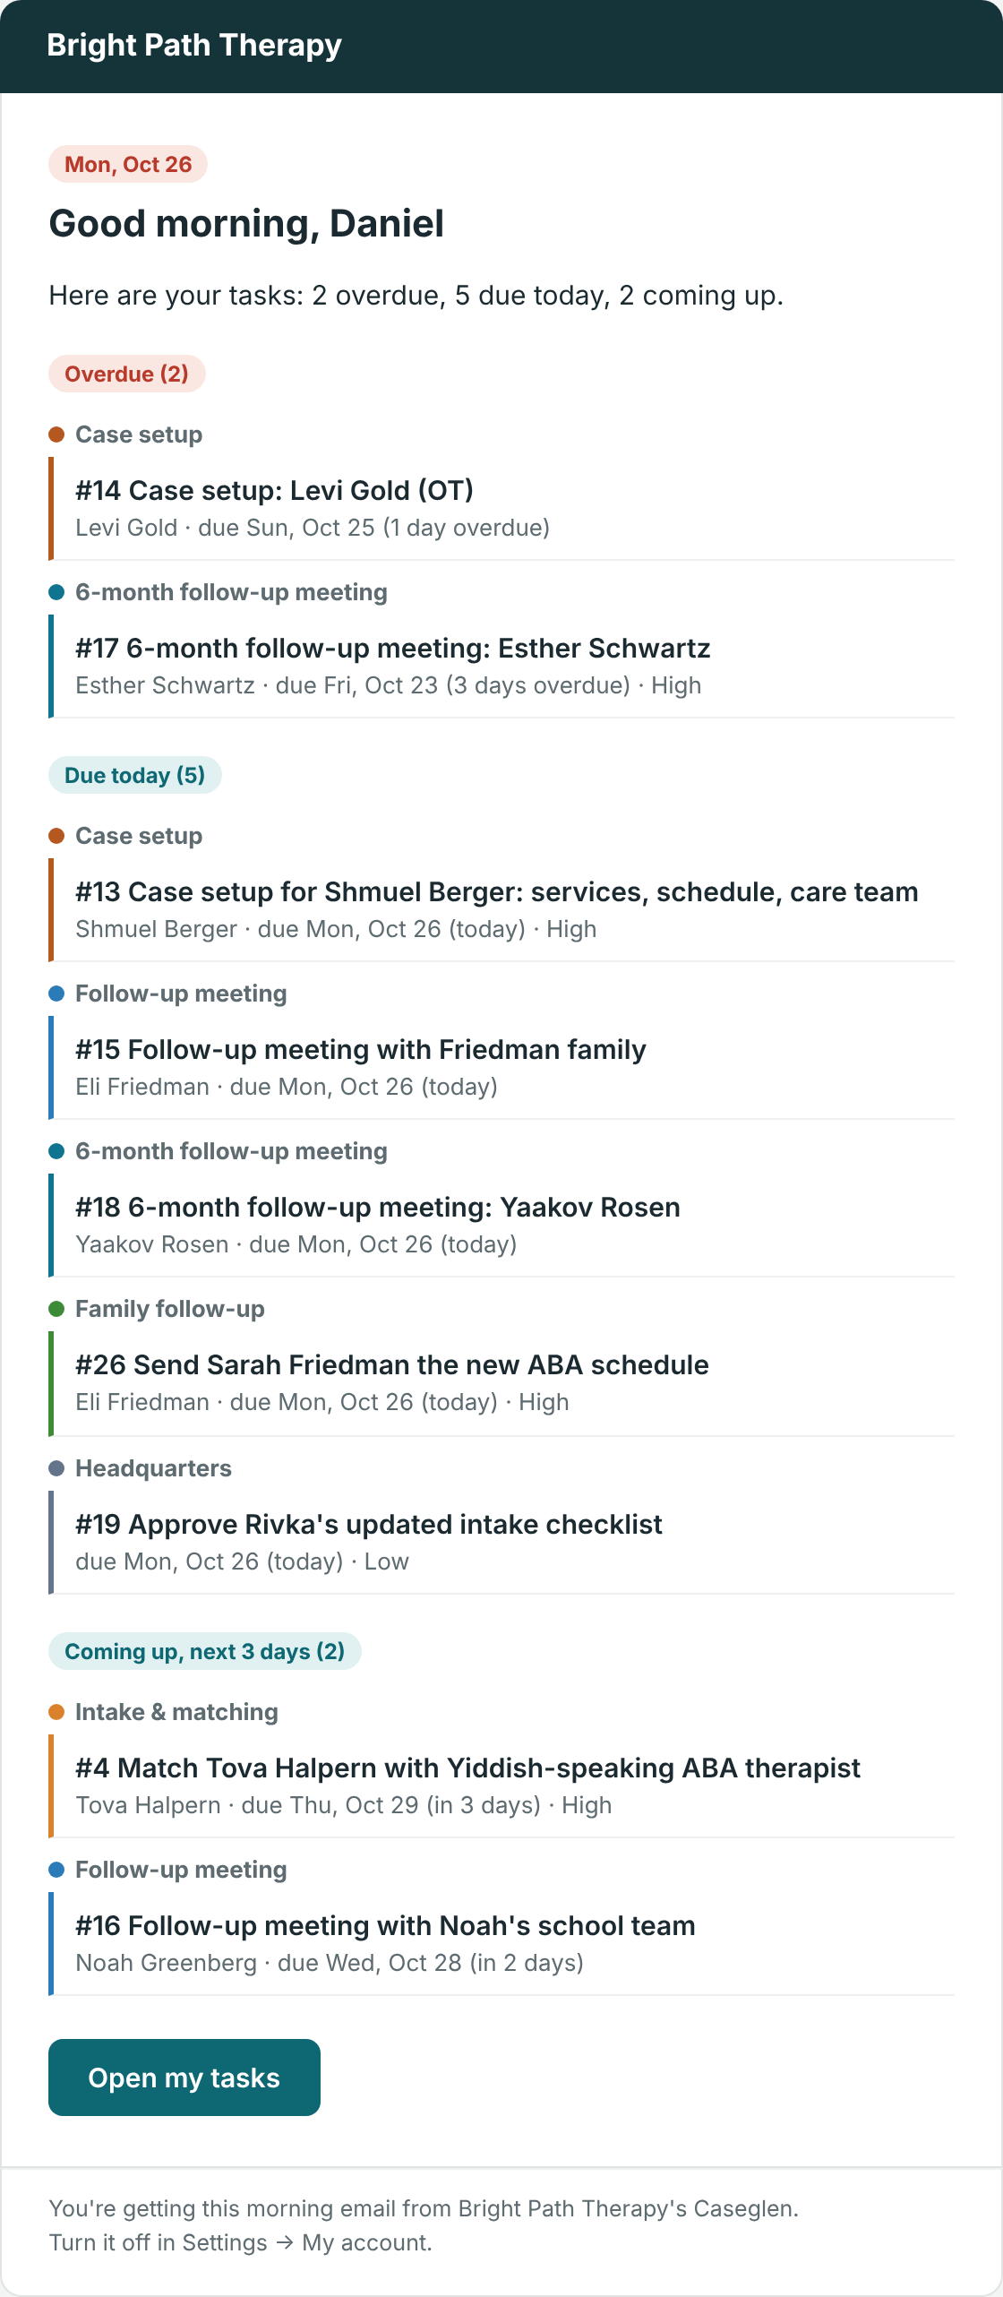Click the Bright Path Therapy header title

coord(194,45)
